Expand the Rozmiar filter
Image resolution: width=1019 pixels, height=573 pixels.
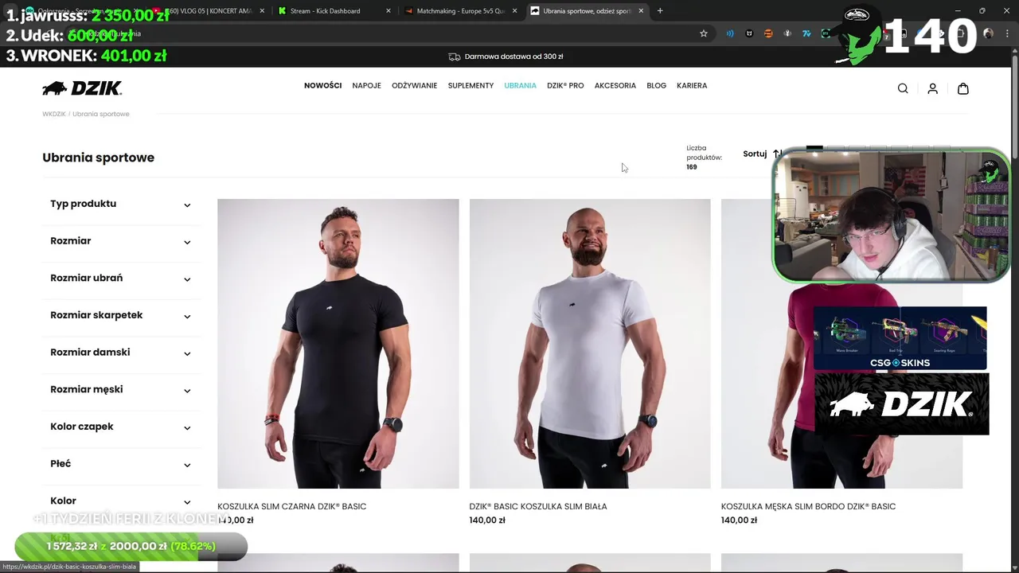[x=121, y=241]
